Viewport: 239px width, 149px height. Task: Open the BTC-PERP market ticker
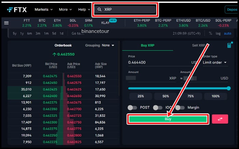coord(163,23)
